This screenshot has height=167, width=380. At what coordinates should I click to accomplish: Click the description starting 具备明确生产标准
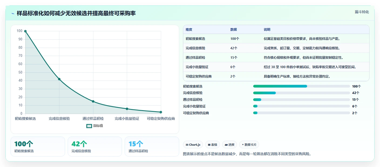click(297, 76)
